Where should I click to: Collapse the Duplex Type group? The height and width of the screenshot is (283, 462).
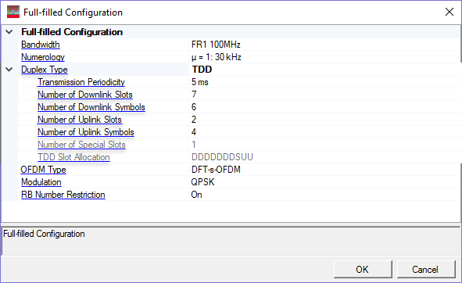[9, 70]
